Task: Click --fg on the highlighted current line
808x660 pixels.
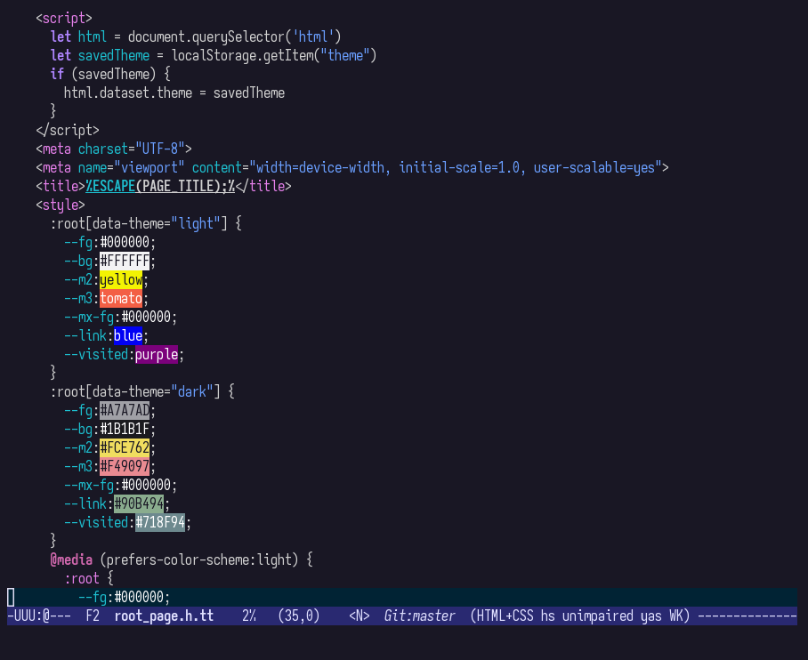Action: tap(93, 597)
